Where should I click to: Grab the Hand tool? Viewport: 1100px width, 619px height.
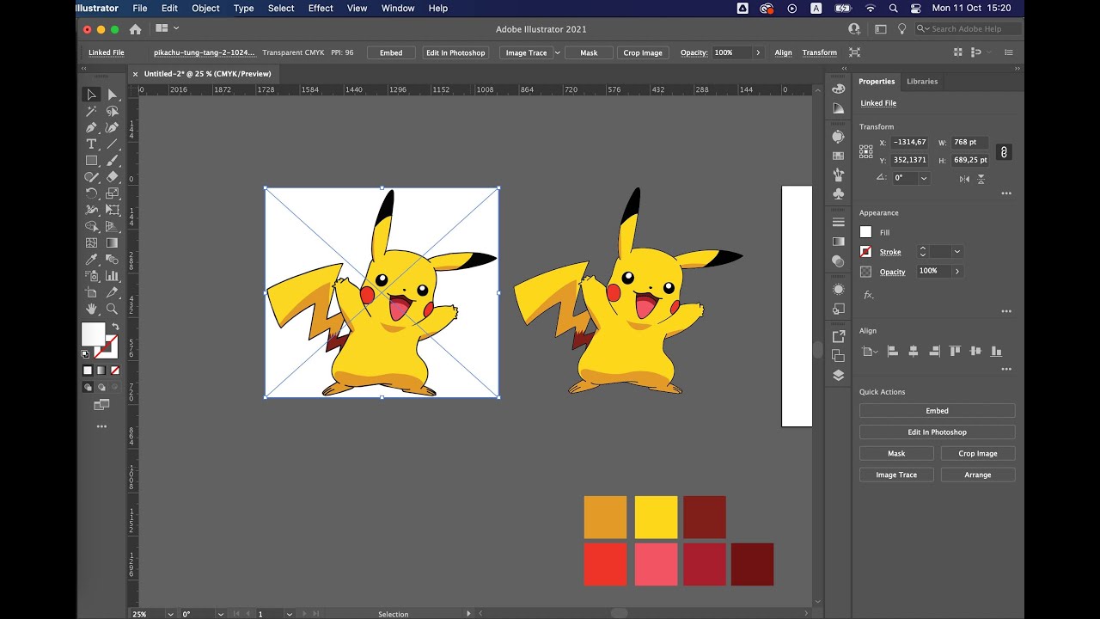pyautogui.click(x=91, y=307)
